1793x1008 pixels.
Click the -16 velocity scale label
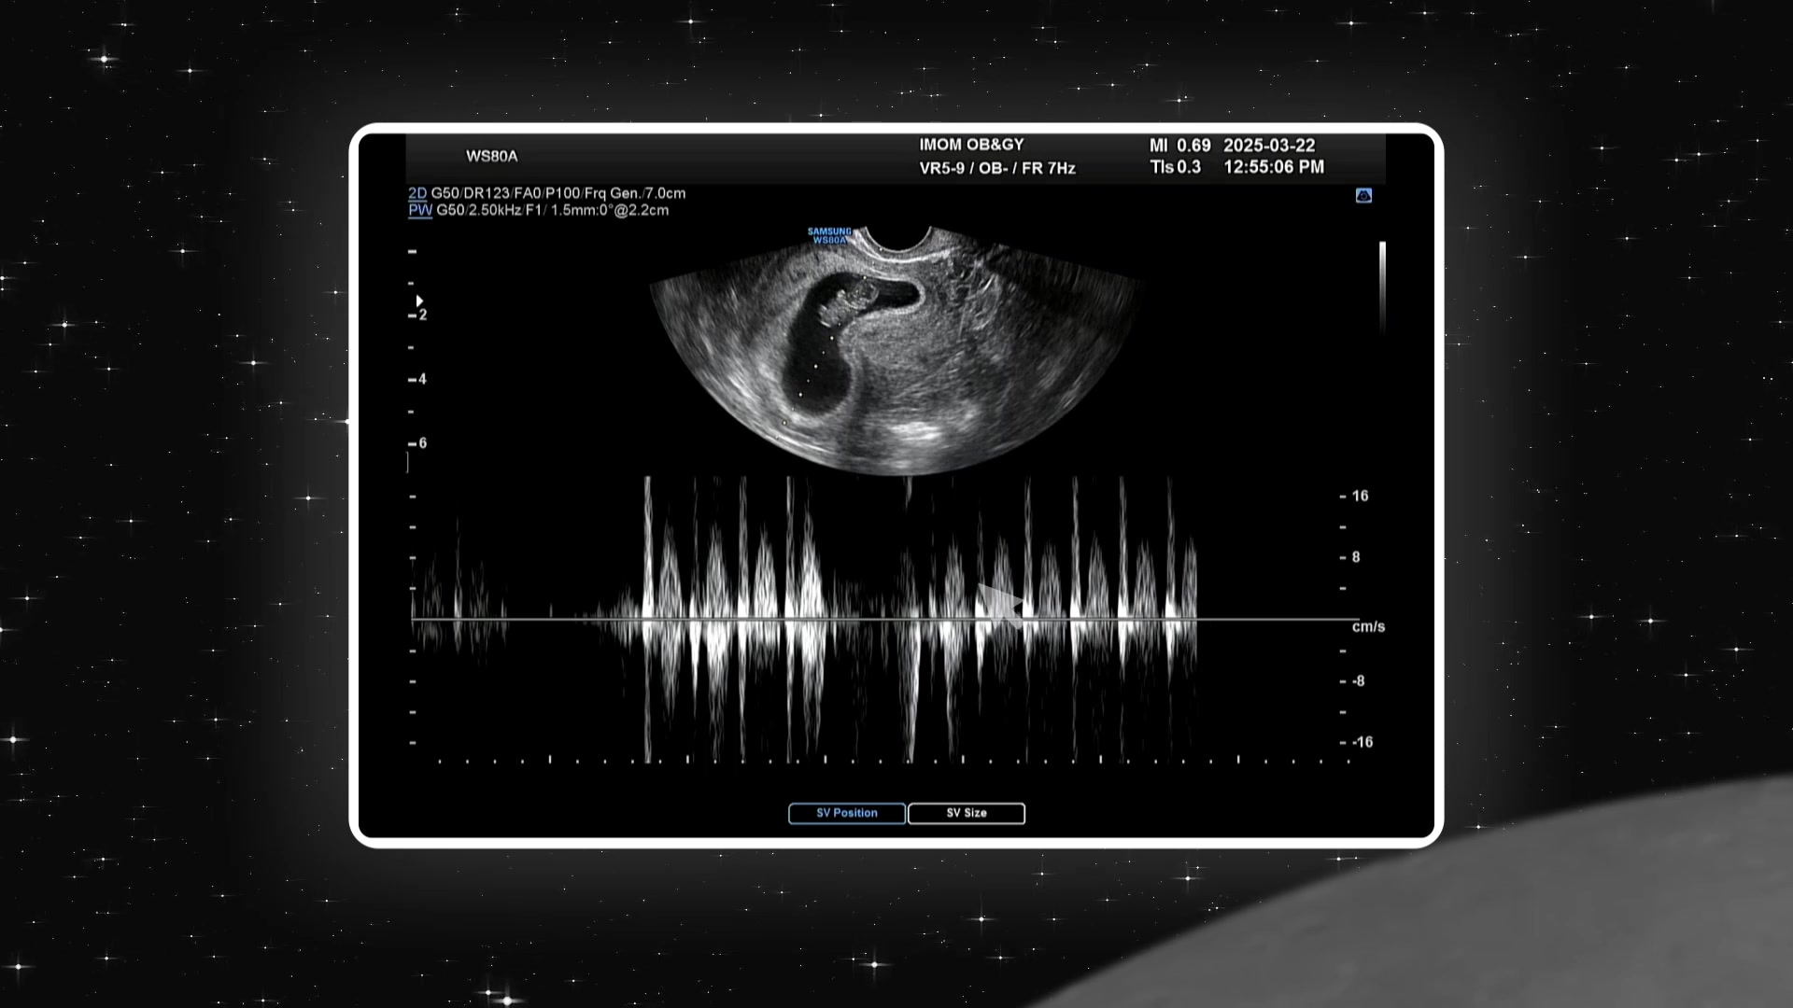(x=1362, y=742)
